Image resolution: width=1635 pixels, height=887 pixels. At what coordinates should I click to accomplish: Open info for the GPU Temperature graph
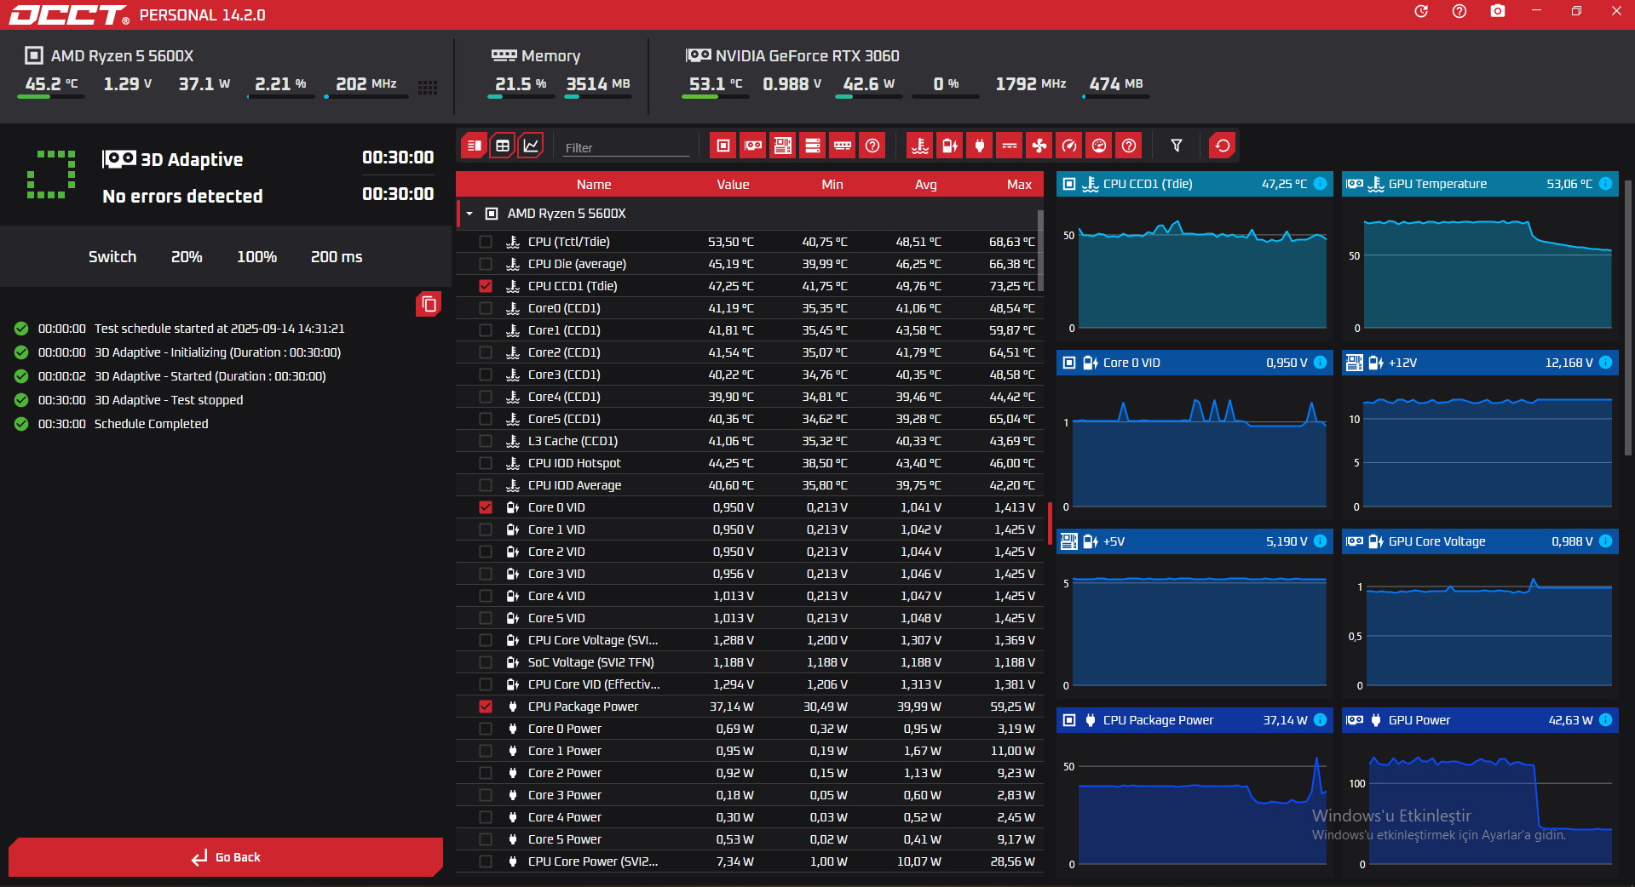[x=1605, y=184]
